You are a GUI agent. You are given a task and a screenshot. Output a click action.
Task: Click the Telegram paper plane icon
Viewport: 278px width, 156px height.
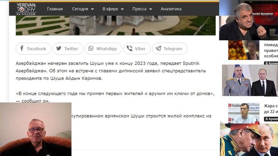(158, 48)
